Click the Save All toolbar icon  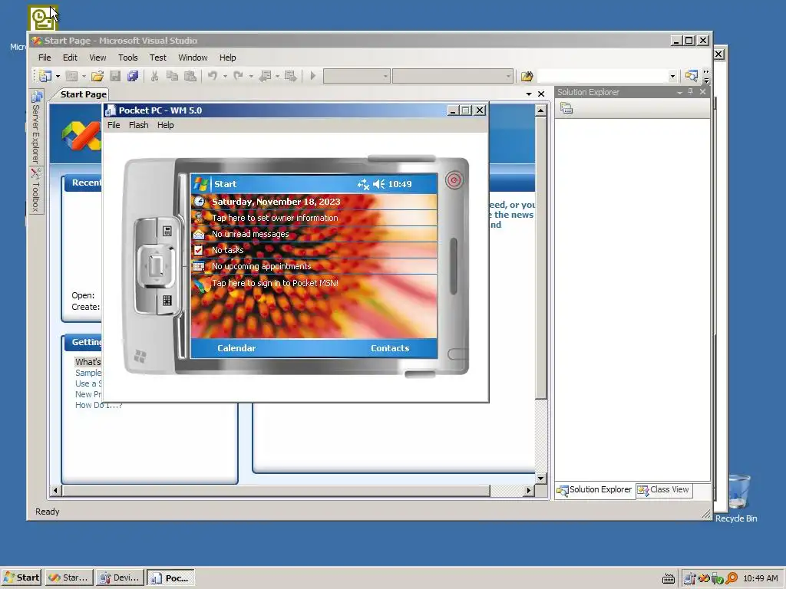tap(132, 76)
